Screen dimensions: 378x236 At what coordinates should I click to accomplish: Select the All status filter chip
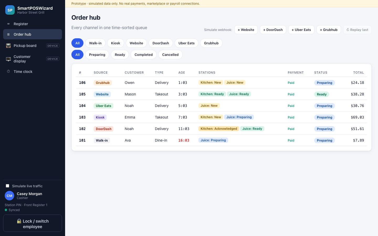77,55
